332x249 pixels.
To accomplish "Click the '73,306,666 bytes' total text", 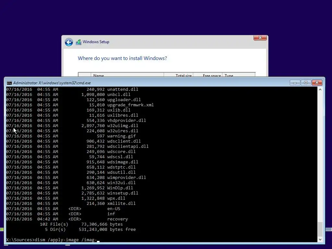I will click(x=102, y=224).
